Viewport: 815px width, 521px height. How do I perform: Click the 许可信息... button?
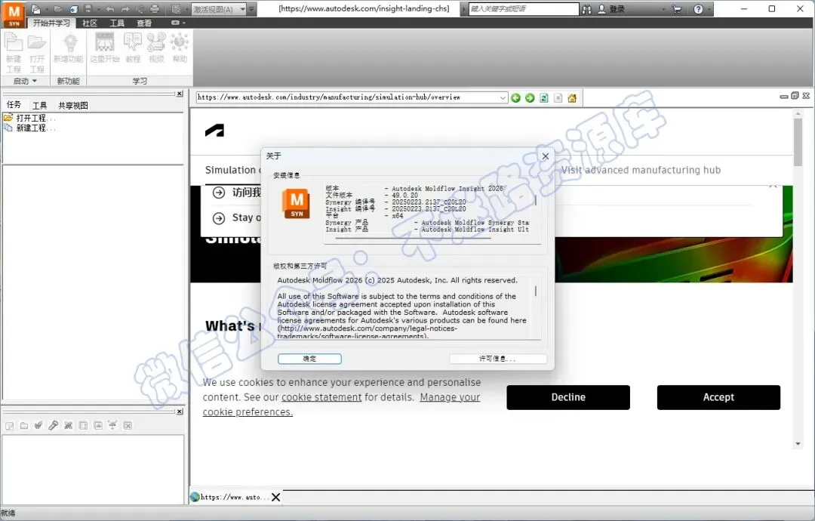click(497, 359)
